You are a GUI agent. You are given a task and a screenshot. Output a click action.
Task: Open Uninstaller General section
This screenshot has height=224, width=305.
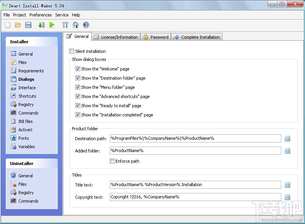(x=21, y=176)
